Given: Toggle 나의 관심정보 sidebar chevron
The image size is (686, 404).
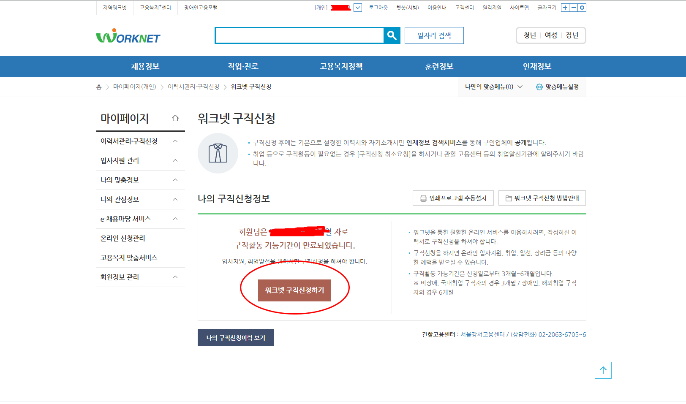Looking at the screenshot, I should click(176, 199).
